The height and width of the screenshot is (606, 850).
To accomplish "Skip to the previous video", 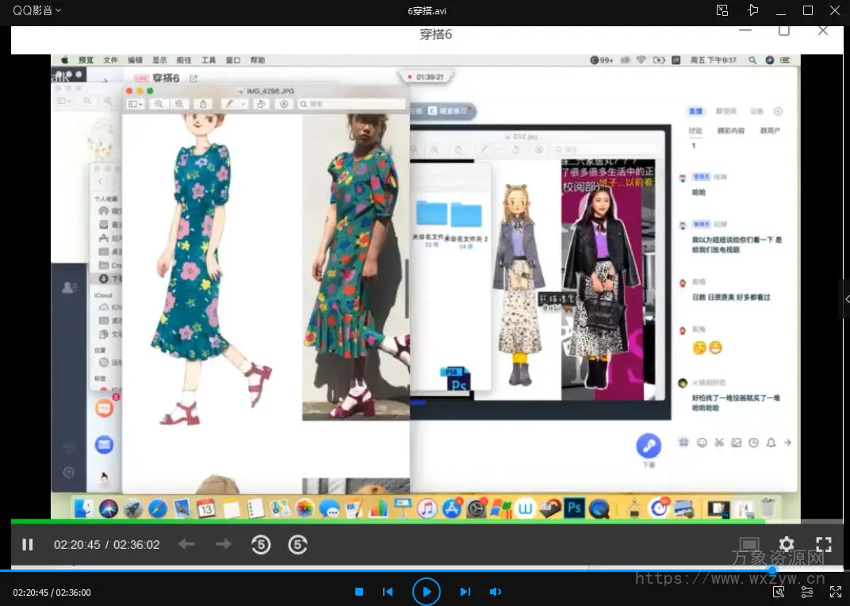I will point(388,592).
